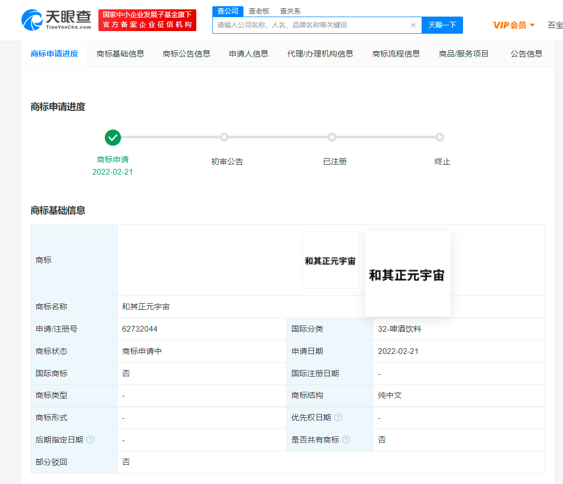Image resolution: width=563 pixels, height=484 pixels.
Task: Click the 已注册 progress step circle
Action: pyautogui.click(x=332, y=137)
